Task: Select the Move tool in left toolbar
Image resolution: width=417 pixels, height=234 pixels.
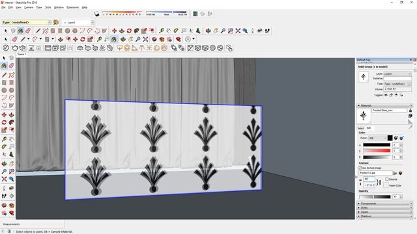Action: click(x=4, y=115)
